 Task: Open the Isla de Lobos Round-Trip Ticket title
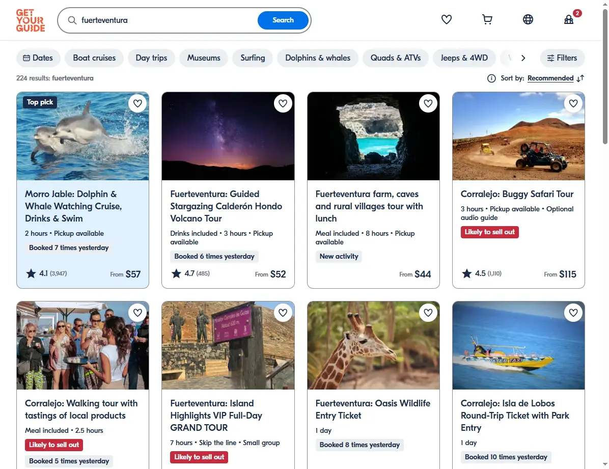515,416
